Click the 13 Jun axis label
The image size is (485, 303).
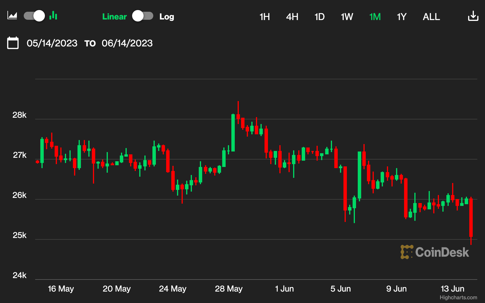coord(452,289)
